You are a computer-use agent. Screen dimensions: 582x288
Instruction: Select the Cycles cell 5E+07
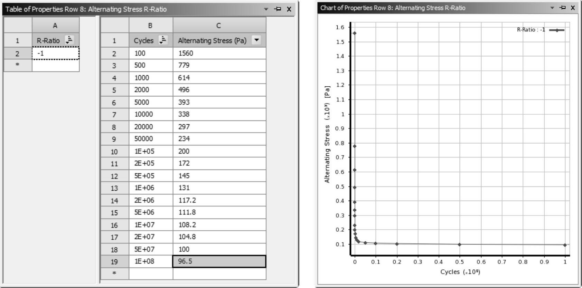[151, 249]
